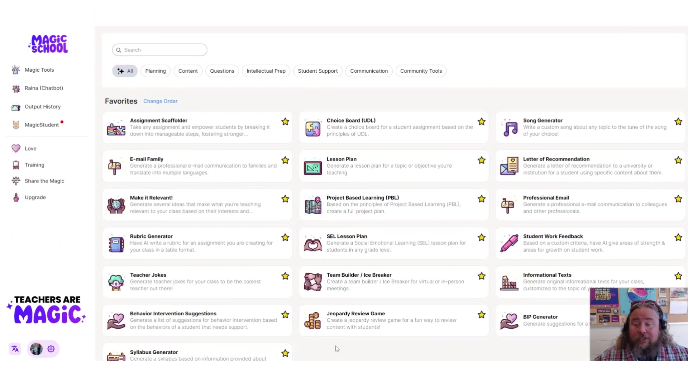Click the Magic Tools sidebar icon
The height and width of the screenshot is (387, 688).
16,70
